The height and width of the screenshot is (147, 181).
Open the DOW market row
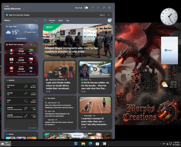pyautogui.click(x=21, y=101)
